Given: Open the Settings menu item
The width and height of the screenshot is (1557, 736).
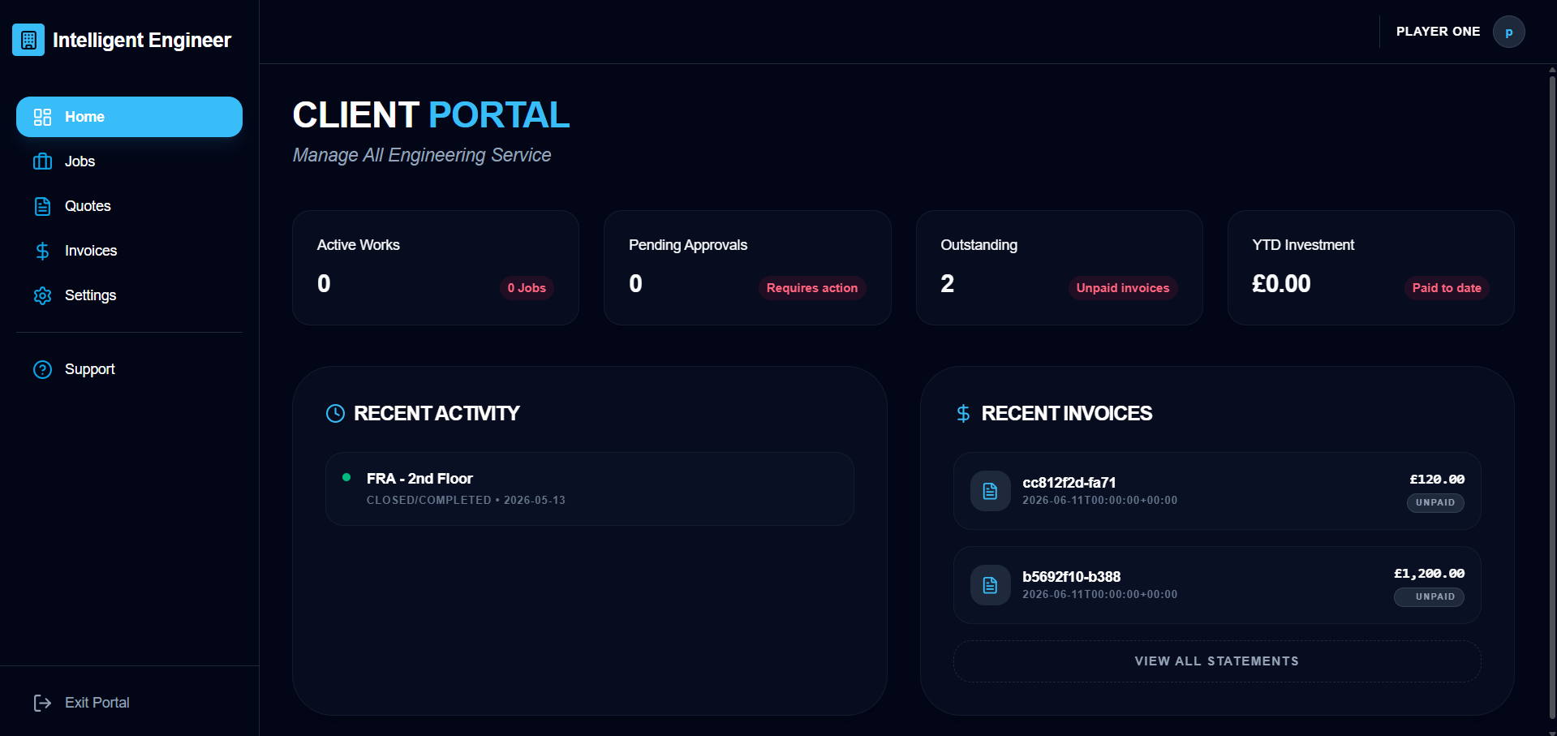Looking at the screenshot, I should tap(129, 295).
